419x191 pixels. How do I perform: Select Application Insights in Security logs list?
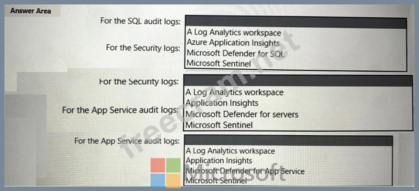click(x=222, y=103)
